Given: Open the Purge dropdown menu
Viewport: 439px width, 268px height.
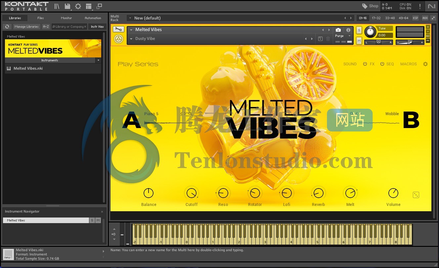Looking at the screenshot, I should tap(349, 36).
